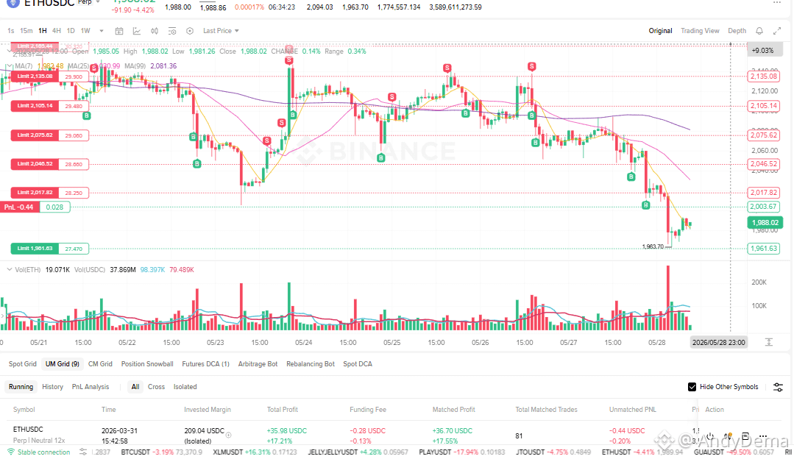Screen dimensions: 794x459
Task: Collapse the Vol(ETH) indicator chevron
Action: click(x=9, y=270)
